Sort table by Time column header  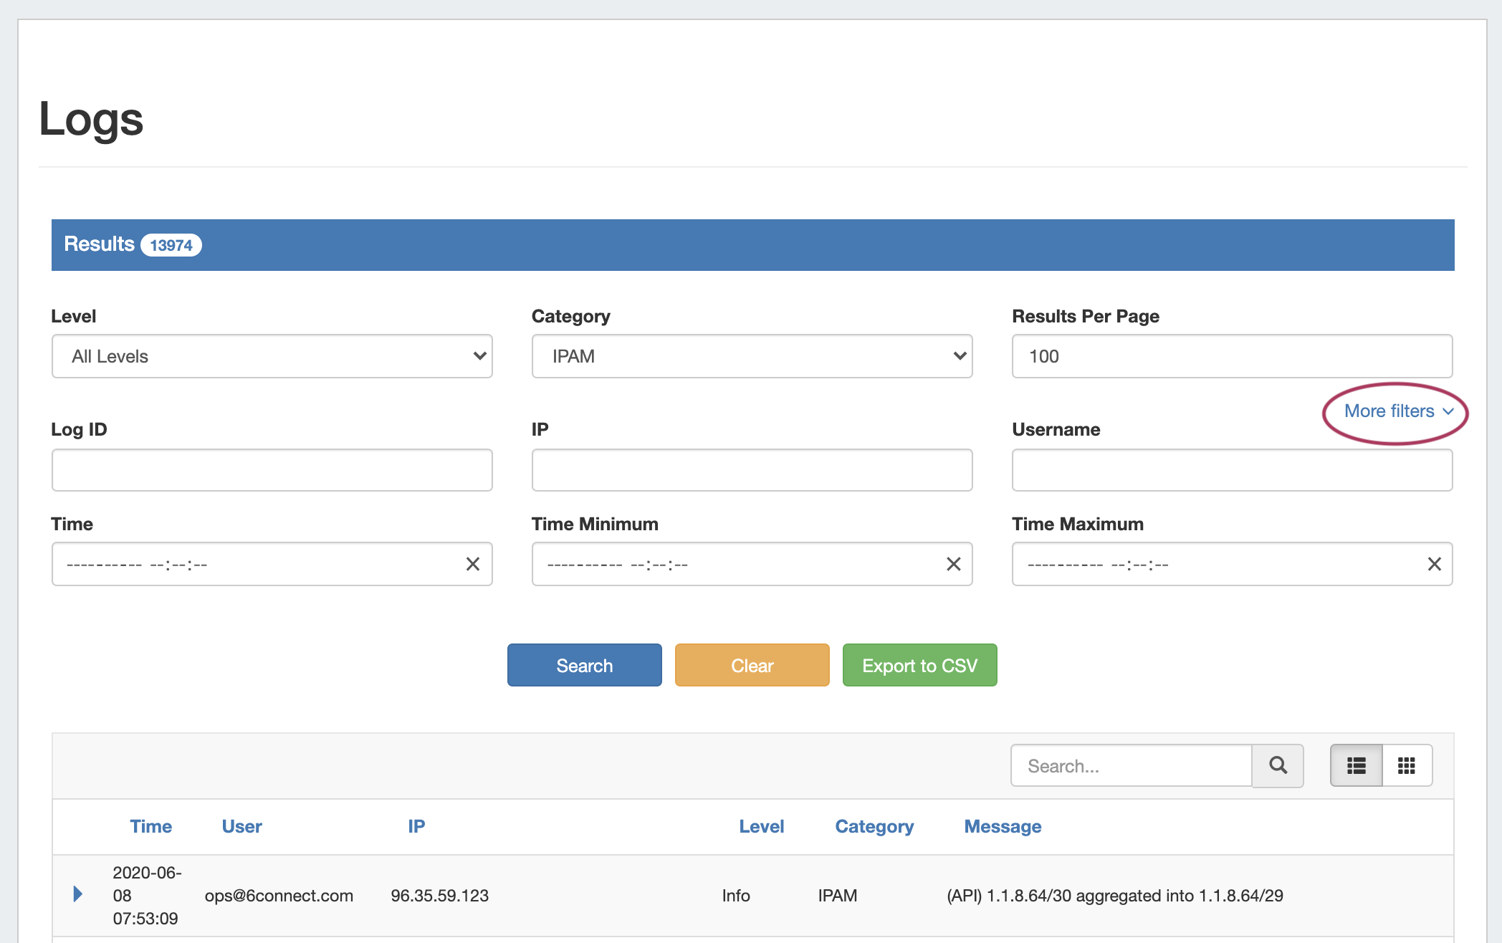pyautogui.click(x=150, y=826)
